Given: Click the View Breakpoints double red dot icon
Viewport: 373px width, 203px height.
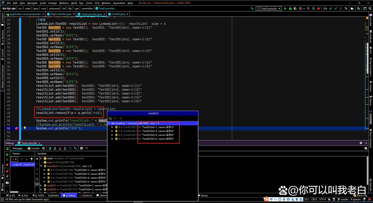Looking at the screenshot, I should click(7, 171).
